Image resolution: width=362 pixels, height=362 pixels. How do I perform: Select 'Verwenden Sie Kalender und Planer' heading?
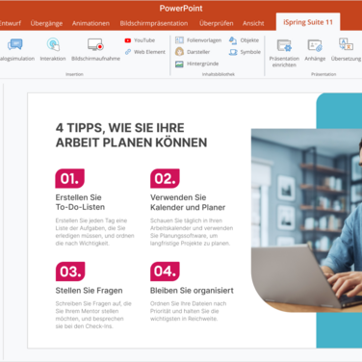click(x=188, y=202)
